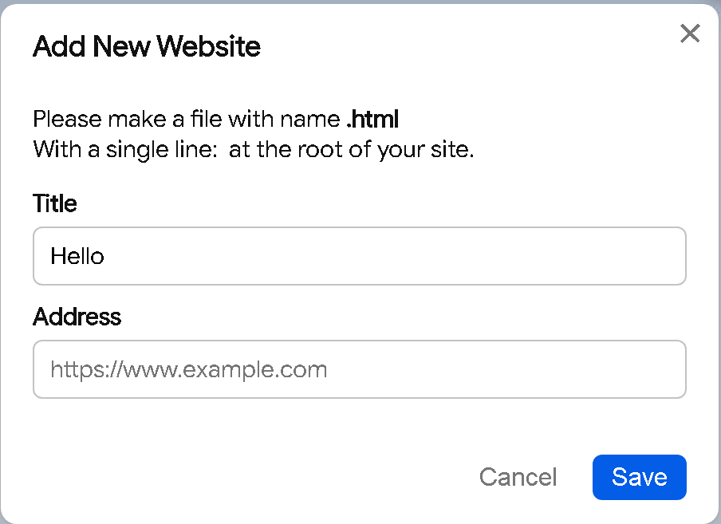
Task: Click the Add New Website heading
Action: pos(147,46)
